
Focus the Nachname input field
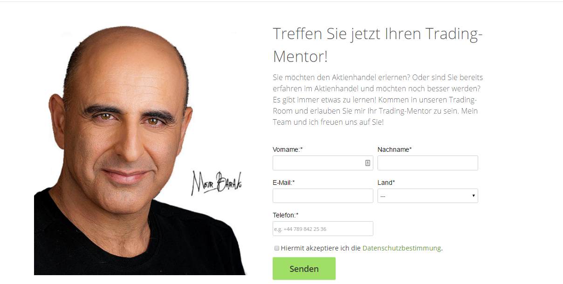click(x=428, y=163)
